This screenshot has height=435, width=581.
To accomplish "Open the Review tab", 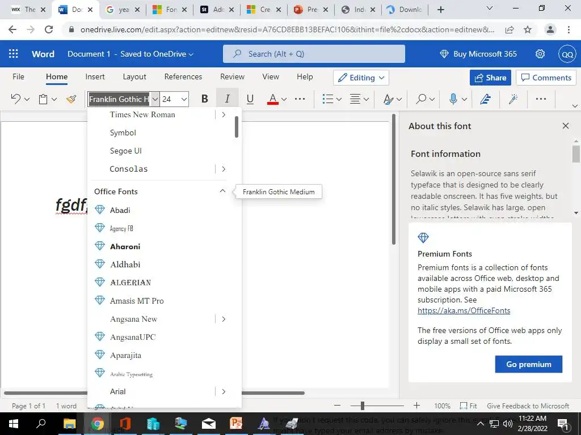I will [x=232, y=76].
